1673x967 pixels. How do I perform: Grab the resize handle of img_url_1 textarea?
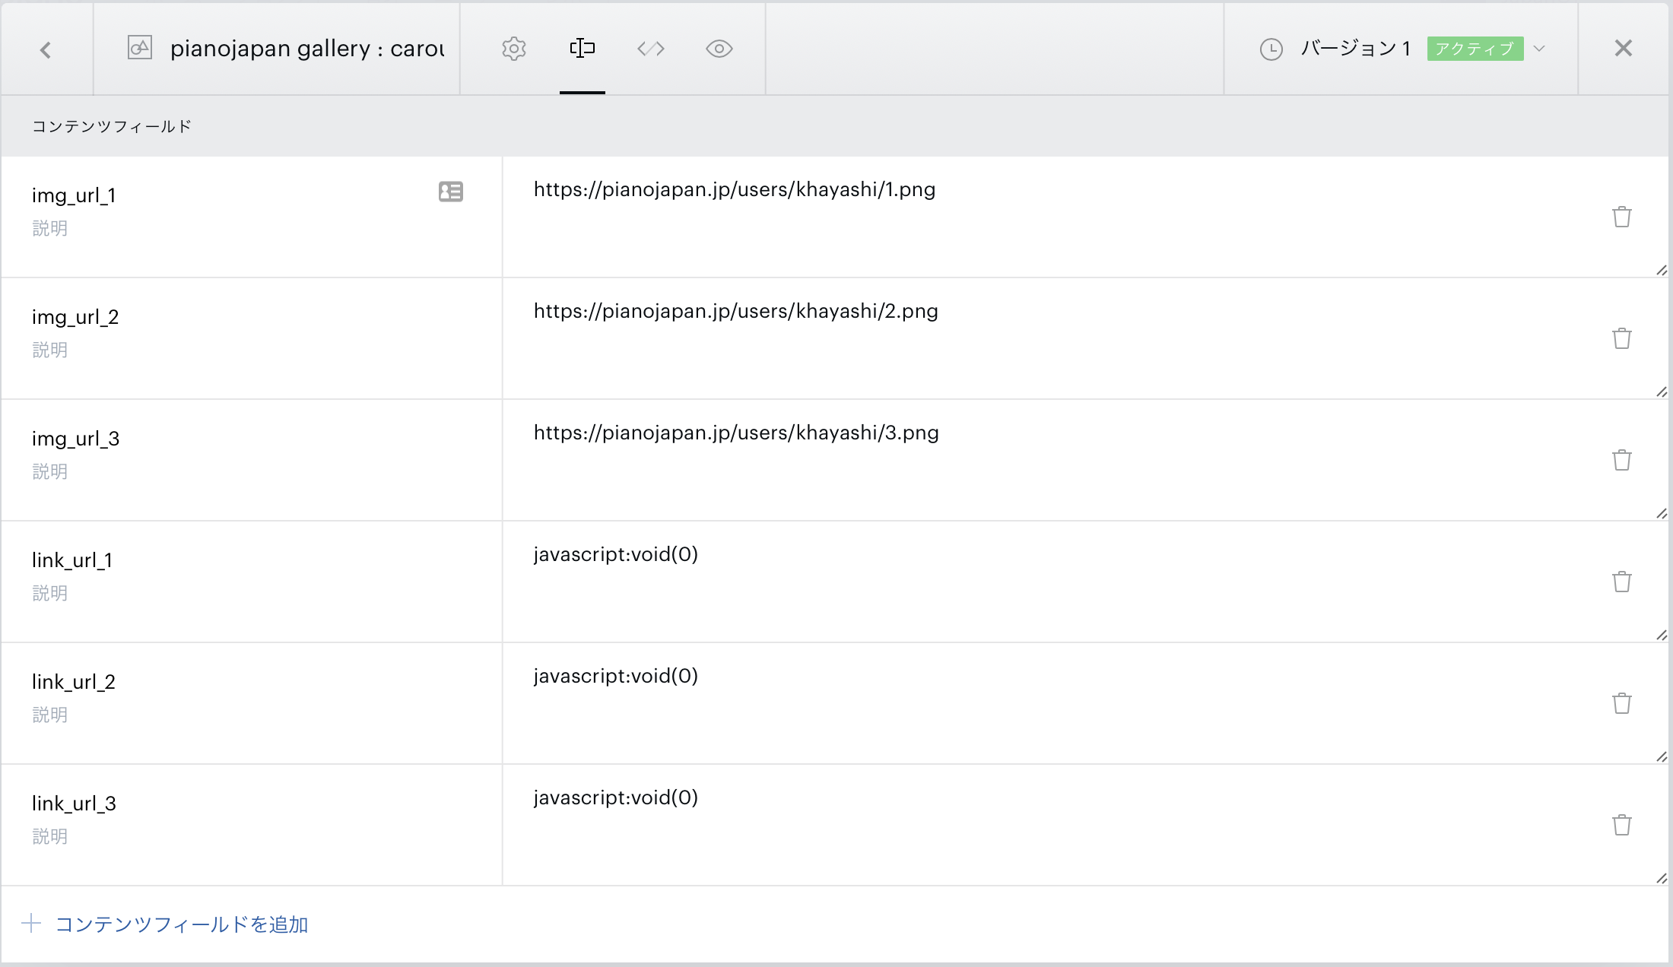[x=1662, y=271]
